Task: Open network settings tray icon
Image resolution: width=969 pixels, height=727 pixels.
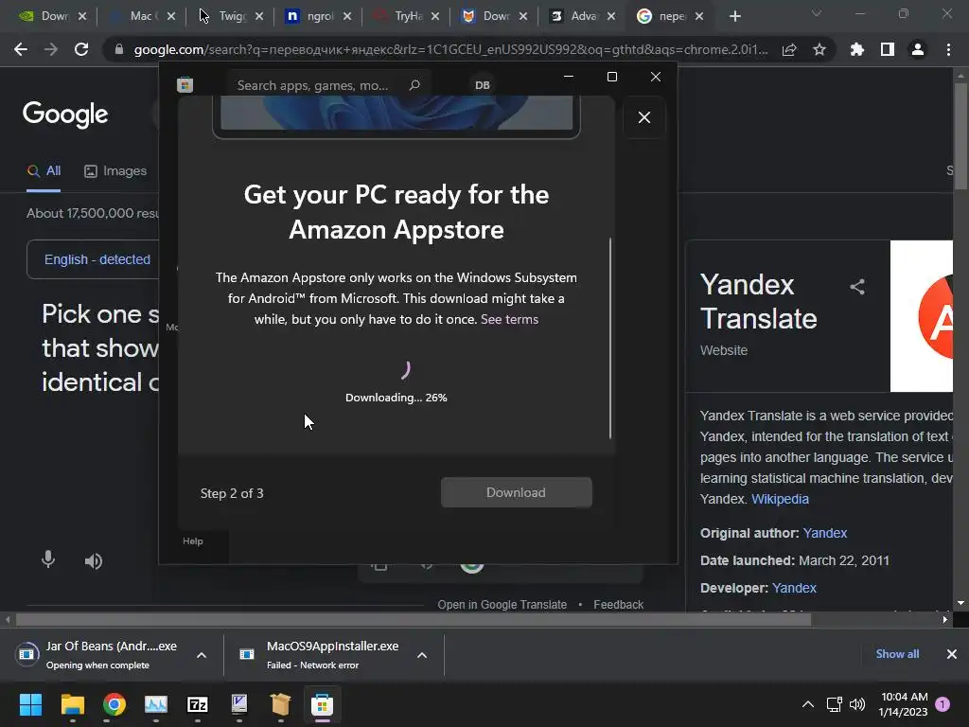Action: (834, 704)
